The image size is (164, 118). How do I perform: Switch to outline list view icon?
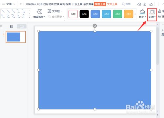point(11,26)
